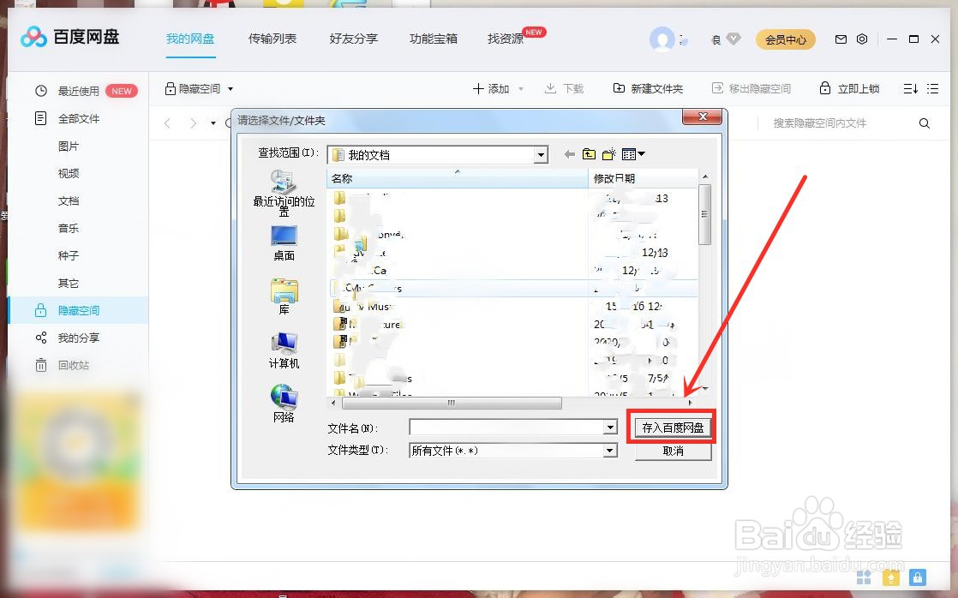Close the 请选择文件/文件夹 dialog

click(703, 117)
